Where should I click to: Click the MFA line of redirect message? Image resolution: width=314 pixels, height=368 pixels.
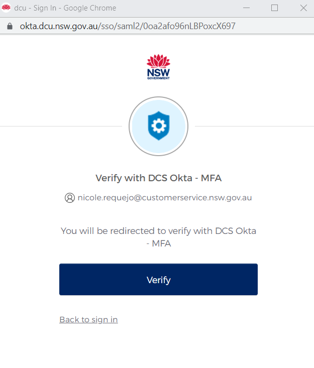coord(159,243)
